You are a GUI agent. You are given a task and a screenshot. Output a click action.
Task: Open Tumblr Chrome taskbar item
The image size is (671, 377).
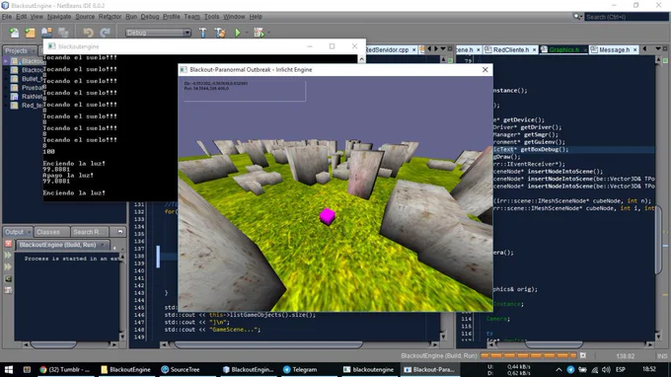point(65,369)
